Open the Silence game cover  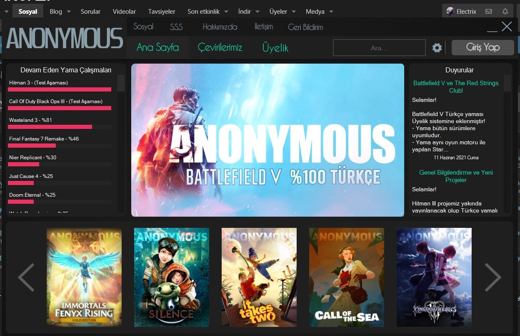point(172,277)
